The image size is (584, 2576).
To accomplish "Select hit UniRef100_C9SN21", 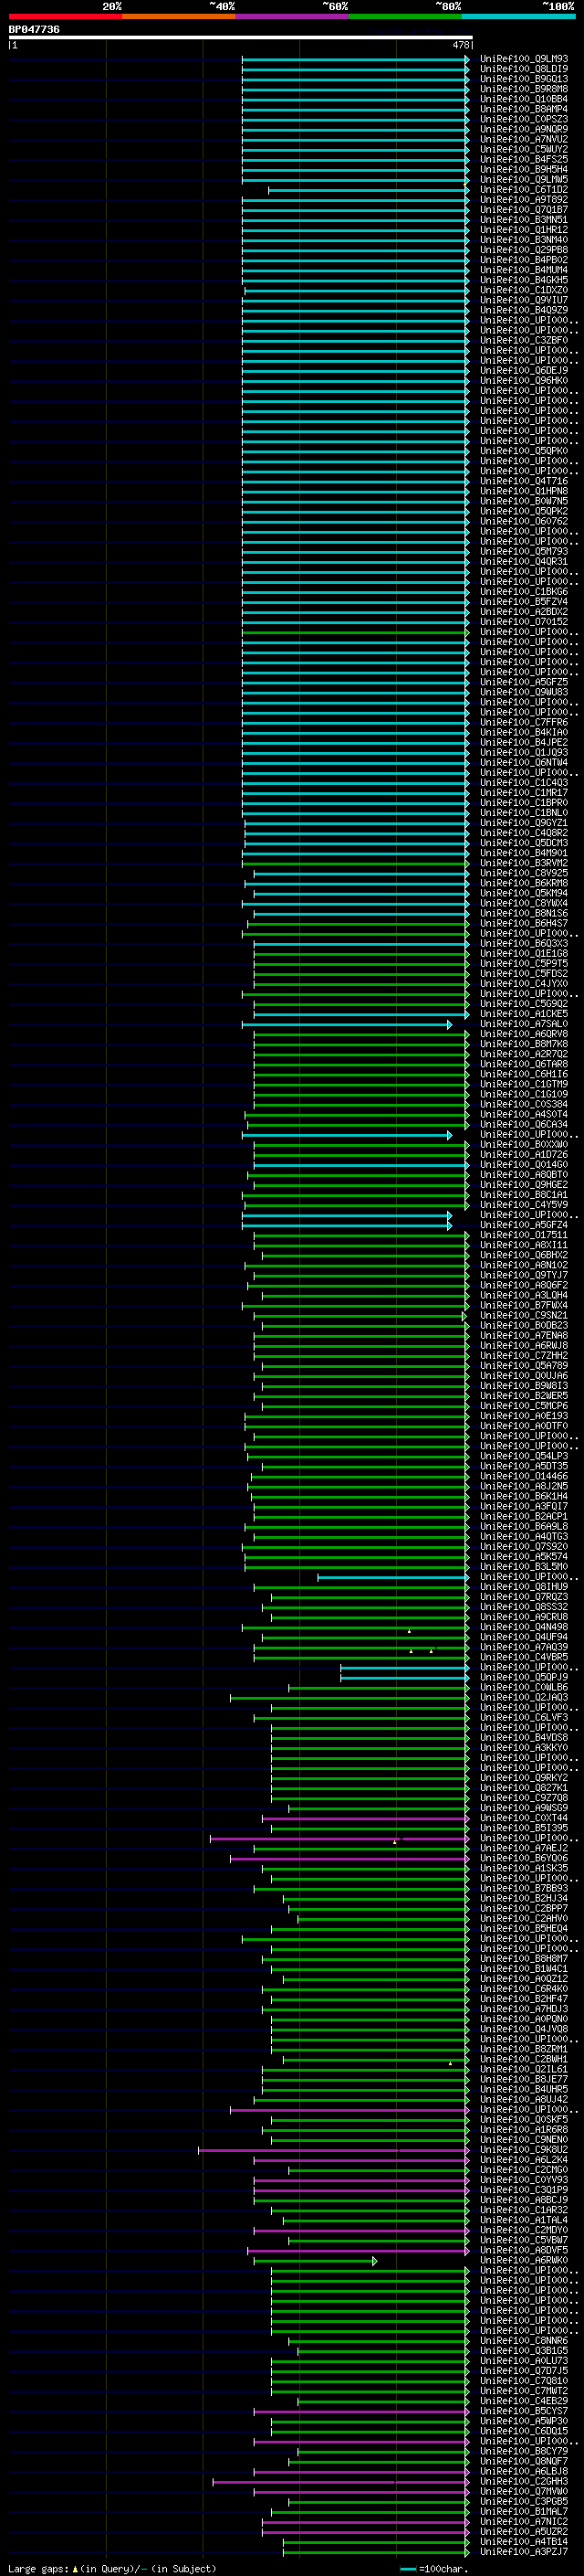I will click(524, 1315).
